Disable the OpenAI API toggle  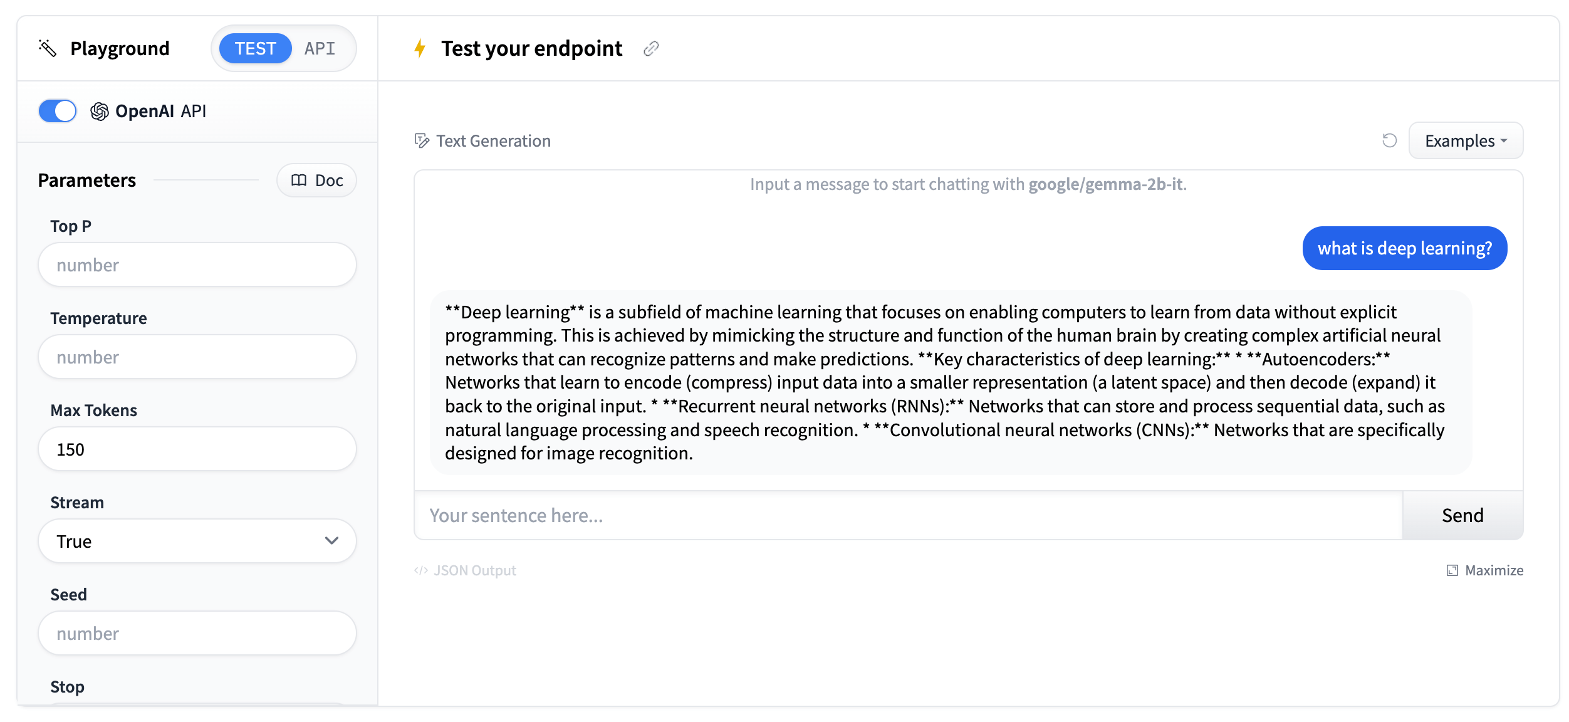click(57, 110)
